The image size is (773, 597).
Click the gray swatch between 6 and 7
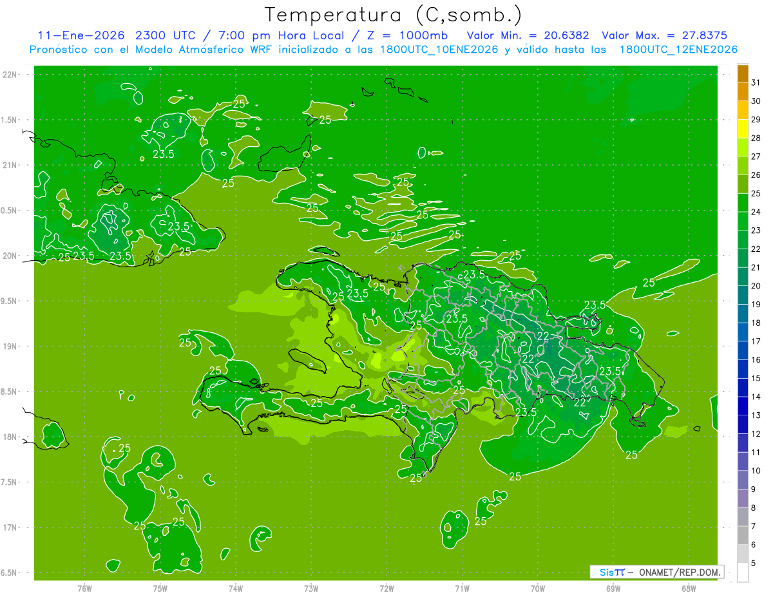(743, 536)
